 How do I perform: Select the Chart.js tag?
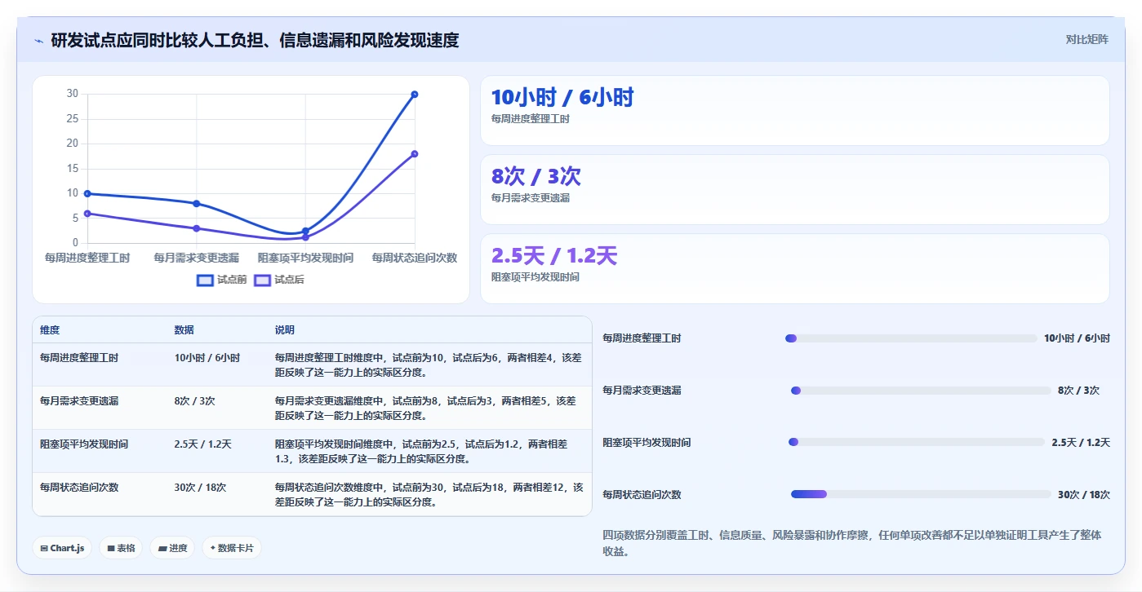(62, 548)
